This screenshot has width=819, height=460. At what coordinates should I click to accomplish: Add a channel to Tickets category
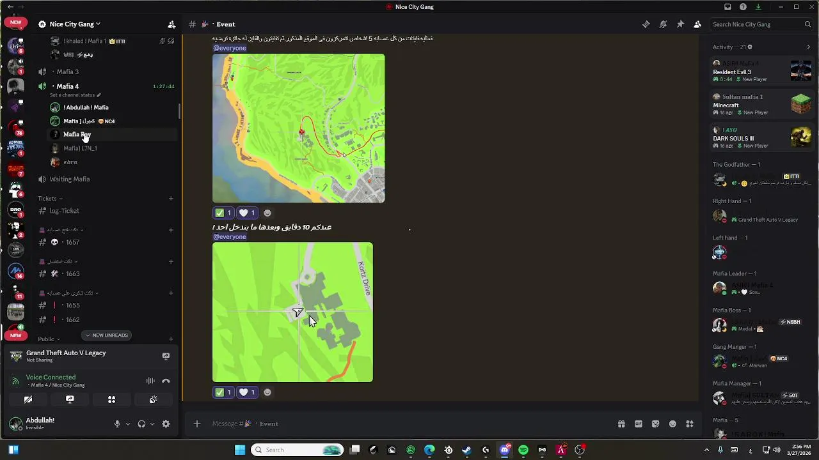(171, 199)
